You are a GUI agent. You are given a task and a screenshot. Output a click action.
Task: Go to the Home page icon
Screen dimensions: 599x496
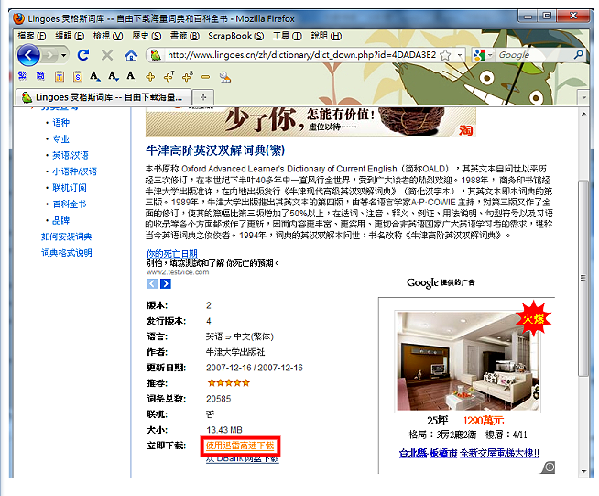[131, 55]
